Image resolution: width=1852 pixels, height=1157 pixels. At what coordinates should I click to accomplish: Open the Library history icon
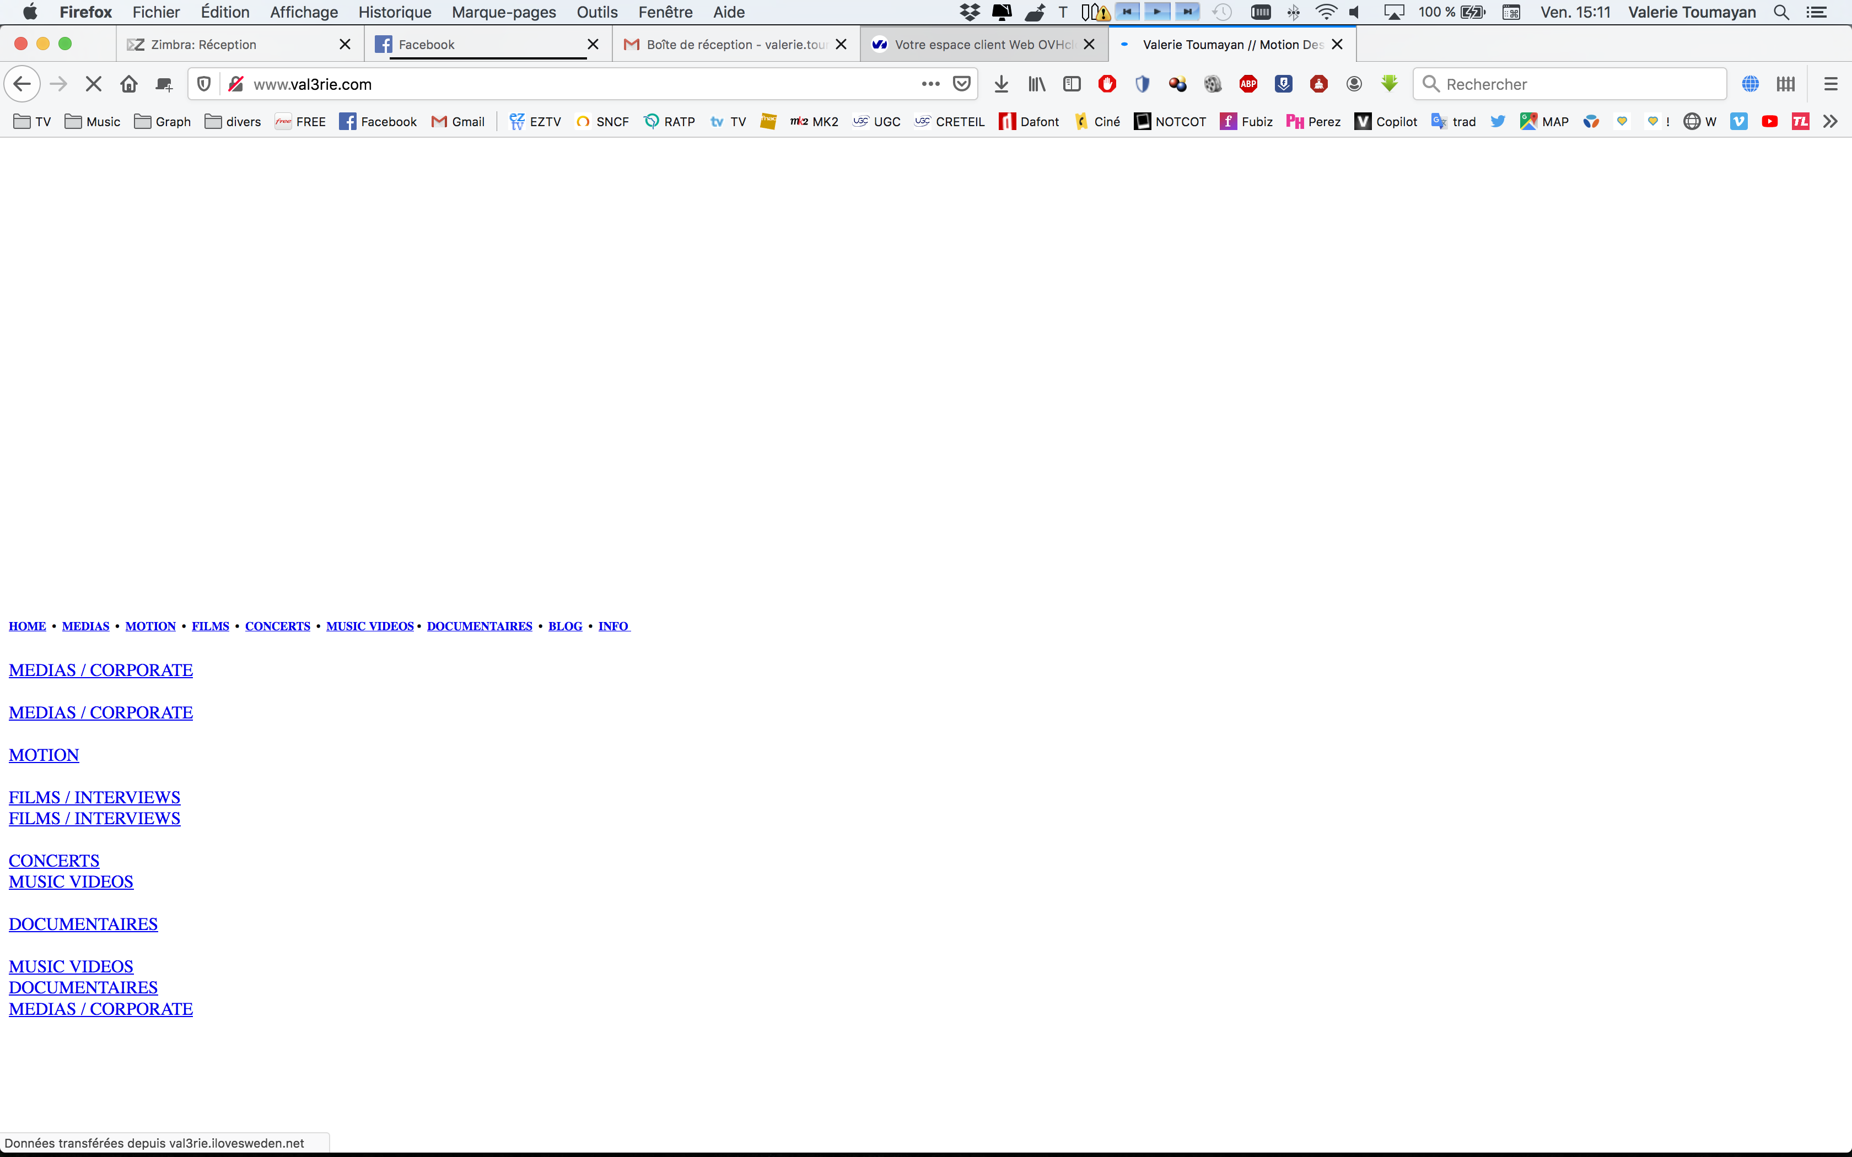pyautogui.click(x=1036, y=84)
